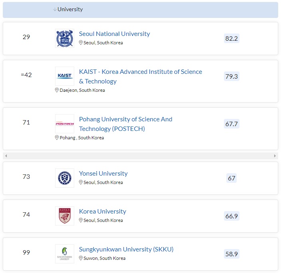Click the rank 99 cell

tap(26, 253)
